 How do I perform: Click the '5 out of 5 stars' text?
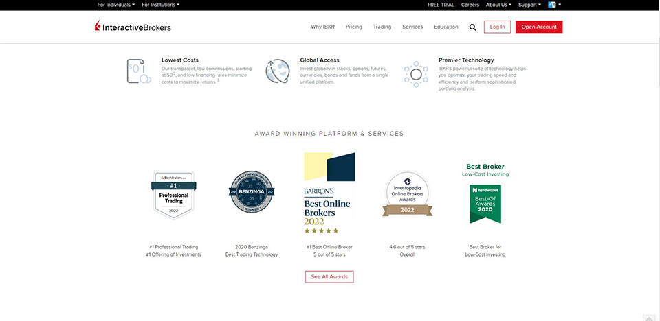[x=329, y=254]
